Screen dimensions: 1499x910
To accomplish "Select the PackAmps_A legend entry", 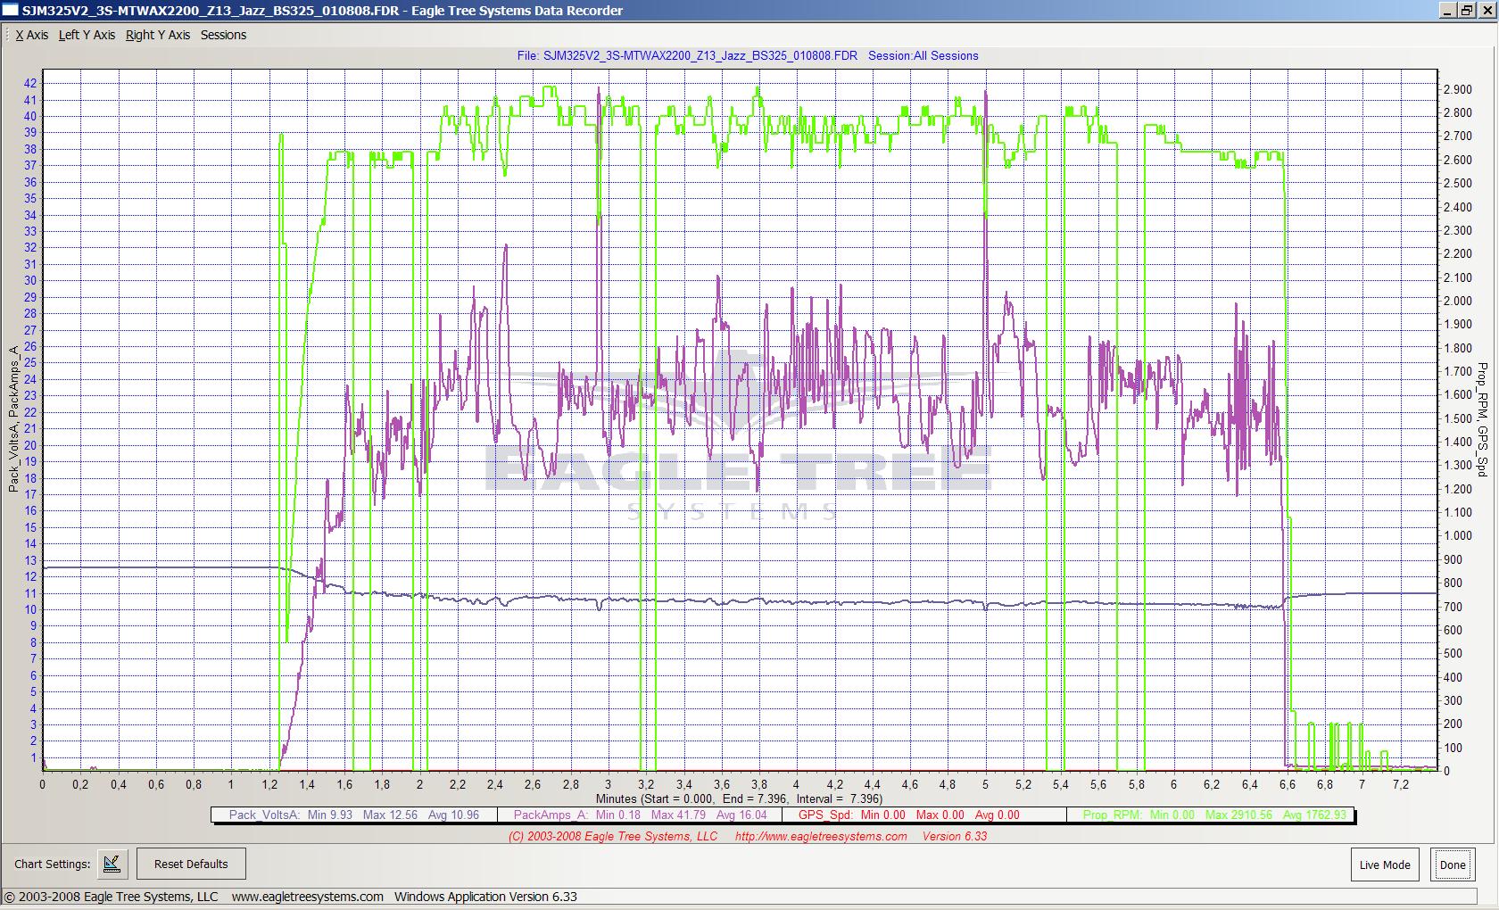I will pyautogui.click(x=640, y=815).
